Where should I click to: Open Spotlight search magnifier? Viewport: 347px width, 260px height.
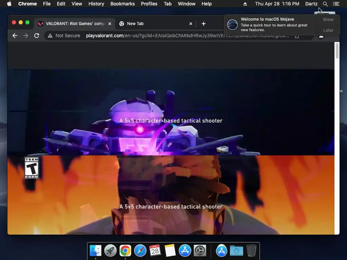click(x=325, y=4)
